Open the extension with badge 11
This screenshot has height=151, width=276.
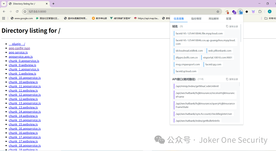click(x=240, y=12)
